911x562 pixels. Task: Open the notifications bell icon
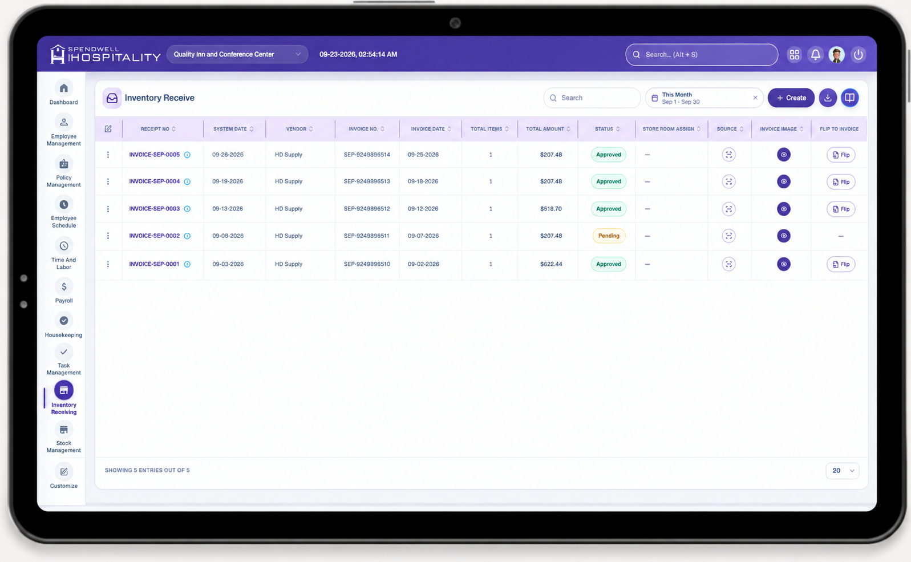point(815,55)
